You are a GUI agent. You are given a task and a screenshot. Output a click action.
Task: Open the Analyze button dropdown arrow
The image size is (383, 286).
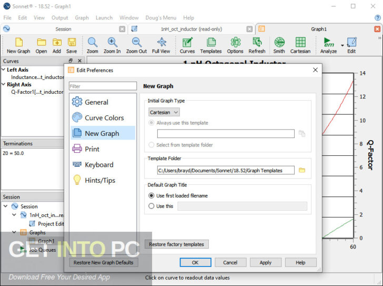tap(342, 45)
